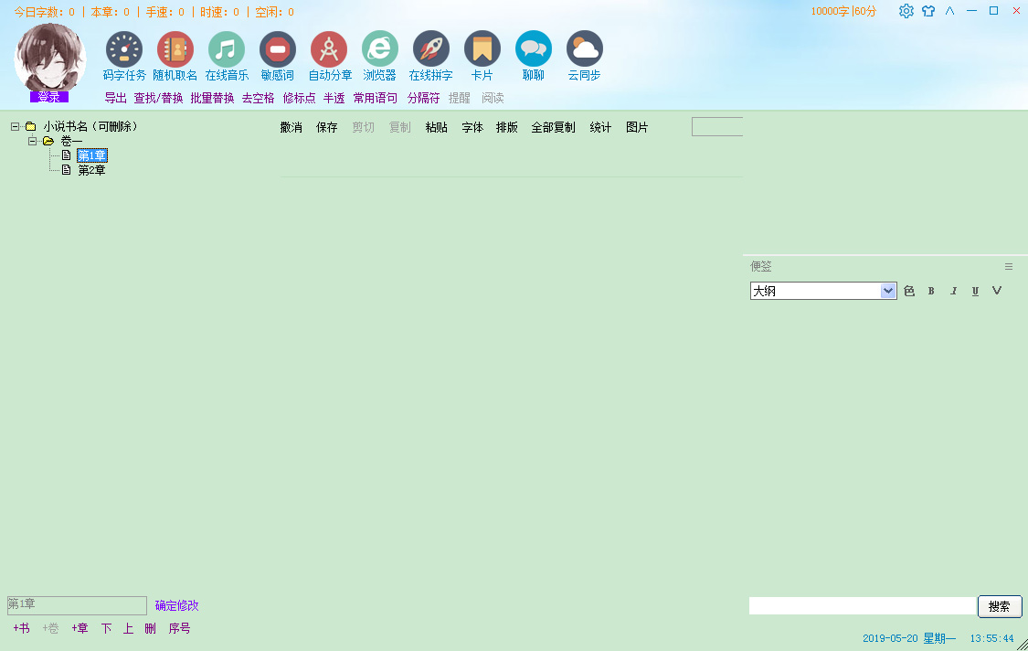Start 在线拼字 online word sprint
Image resolution: width=1028 pixels, height=651 pixels.
click(x=430, y=57)
